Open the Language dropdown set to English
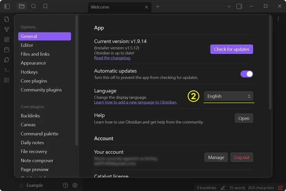Image resolution: width=286 pixels, height=191 pixels. pos(228,96)
